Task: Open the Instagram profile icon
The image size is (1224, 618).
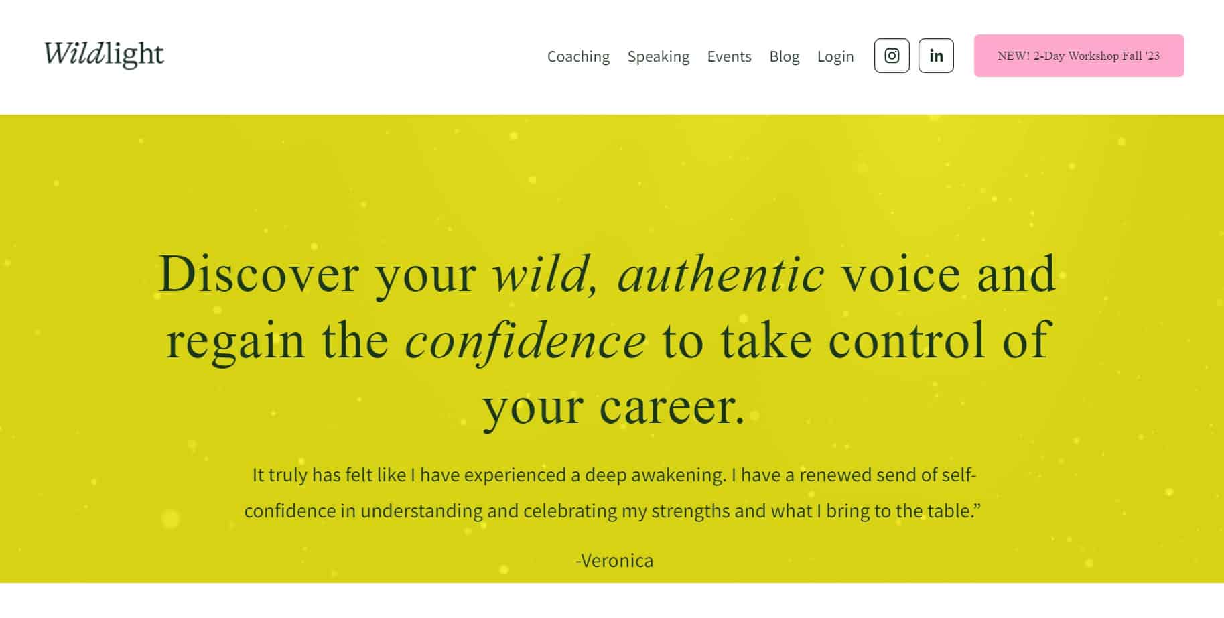Action: click(x=892, y=56)
